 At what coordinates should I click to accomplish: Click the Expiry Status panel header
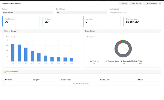coord(122,31)
